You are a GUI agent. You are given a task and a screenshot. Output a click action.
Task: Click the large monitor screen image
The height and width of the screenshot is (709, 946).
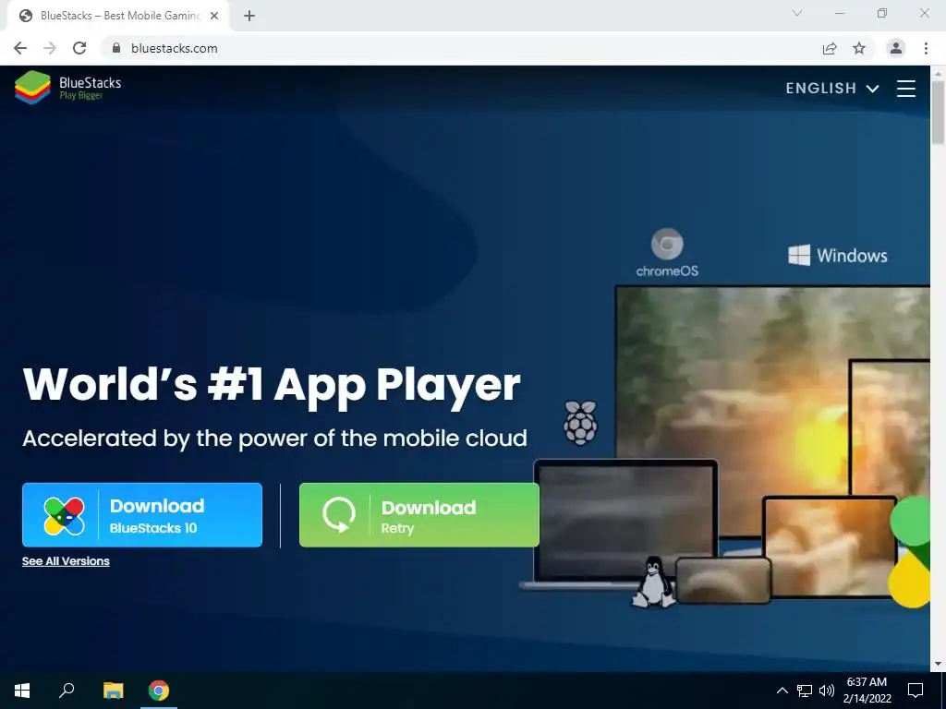coord(772,410)
